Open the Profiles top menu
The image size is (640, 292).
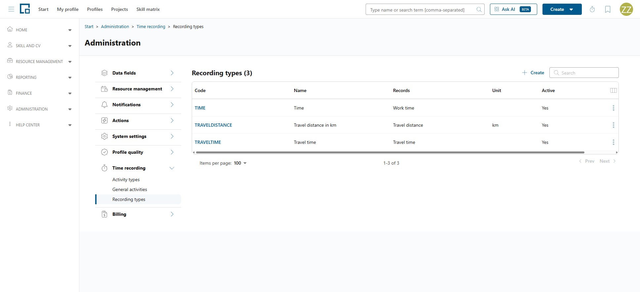coord(95,9)
